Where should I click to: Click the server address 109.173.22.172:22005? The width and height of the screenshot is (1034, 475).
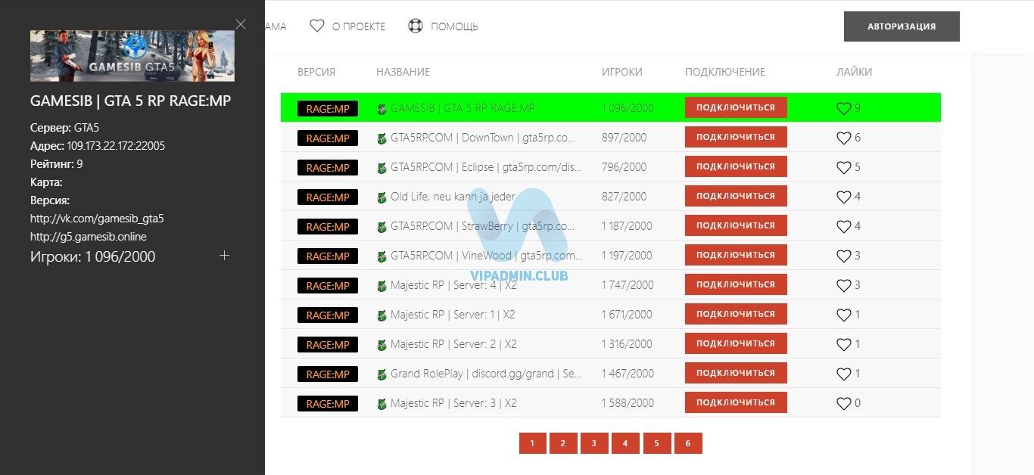coord(116,145)
